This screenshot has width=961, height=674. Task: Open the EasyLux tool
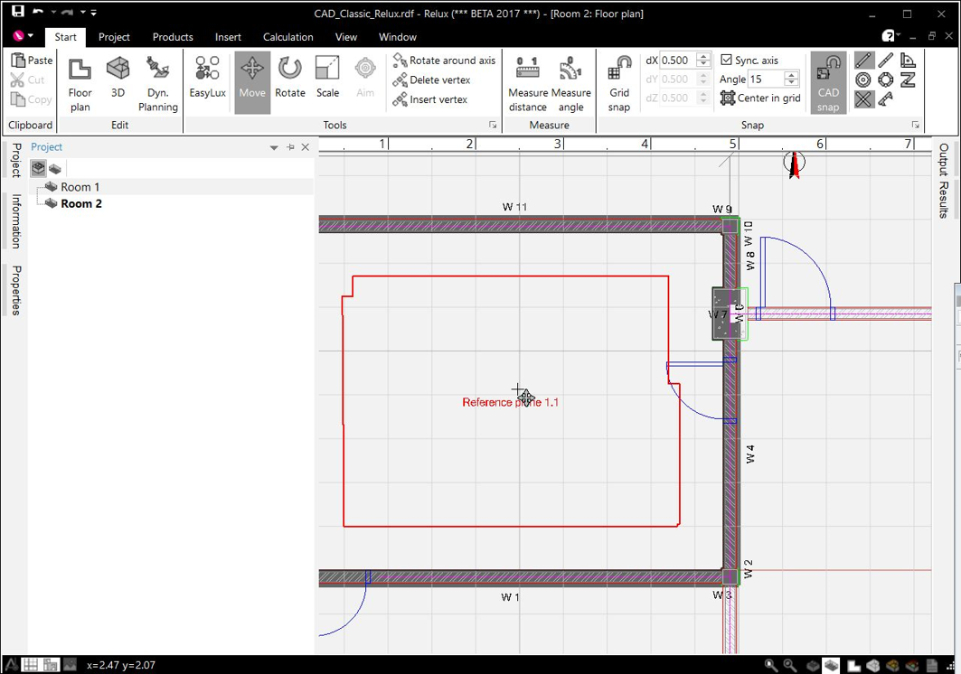click(x=207, y=83)
